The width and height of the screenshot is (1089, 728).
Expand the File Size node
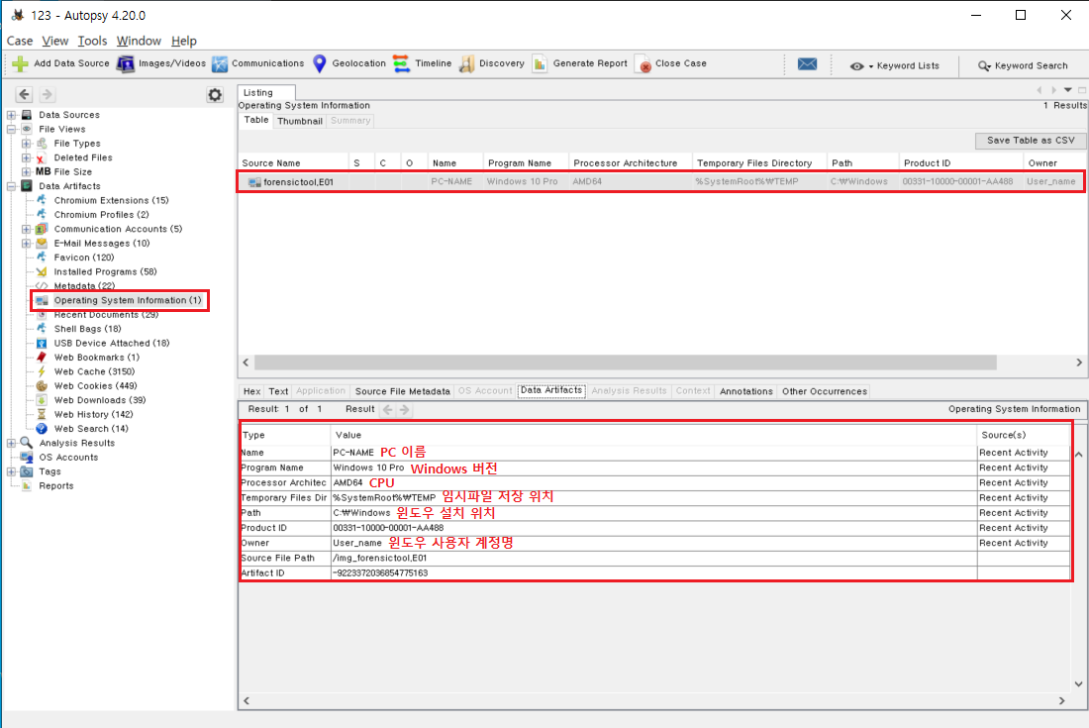point(27,171)
